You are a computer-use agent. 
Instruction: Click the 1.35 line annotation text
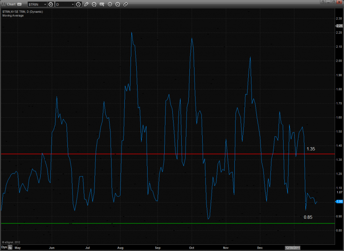tap(311, 149)
